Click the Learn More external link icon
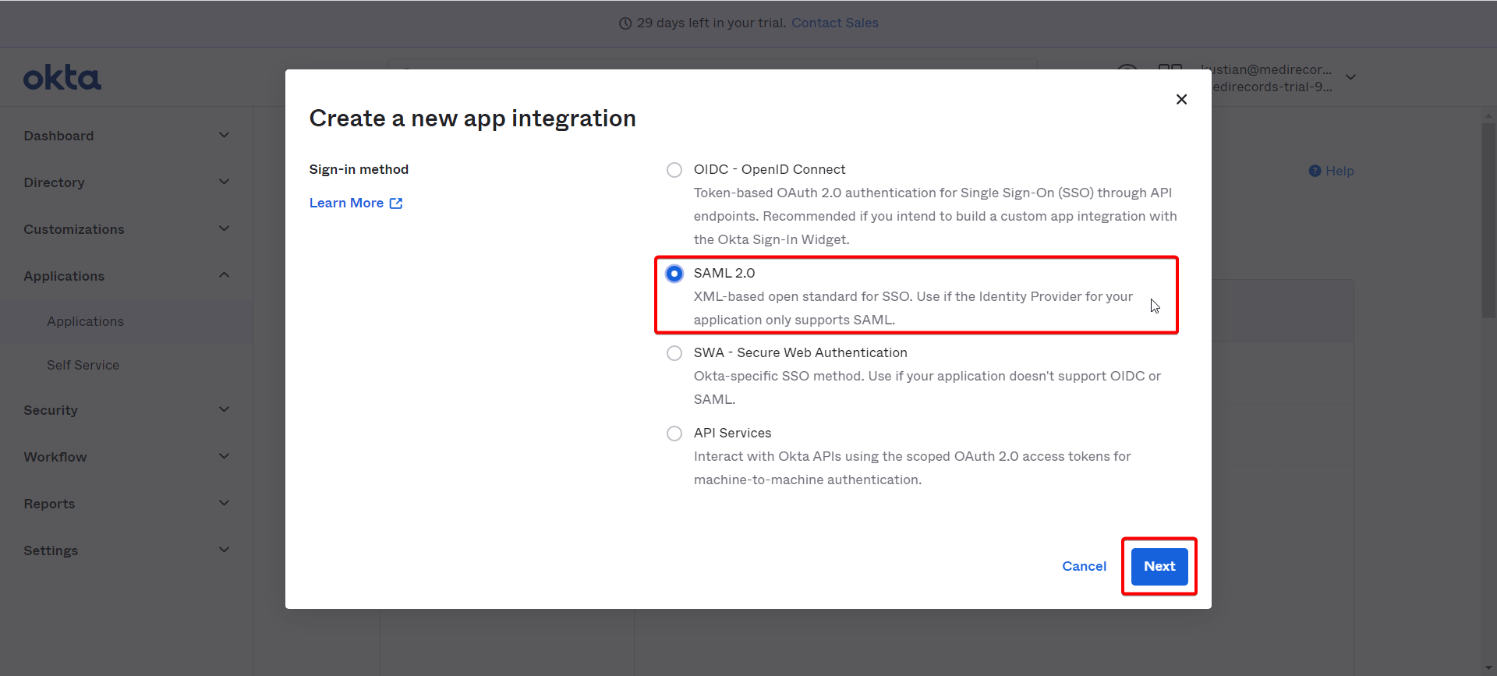1497x676 pixels. [x=396, y=203]
